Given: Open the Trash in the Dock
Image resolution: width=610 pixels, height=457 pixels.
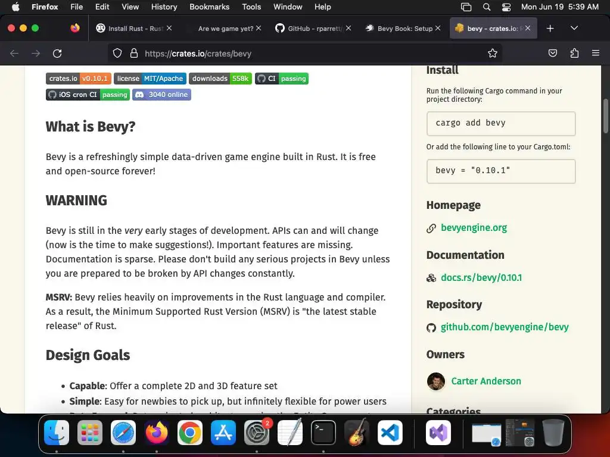Looking at the screenshot, I should click(x=553, y=433).
